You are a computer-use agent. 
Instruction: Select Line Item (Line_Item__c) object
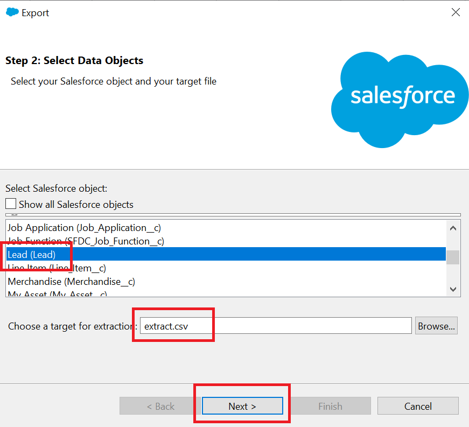[226, 268]
